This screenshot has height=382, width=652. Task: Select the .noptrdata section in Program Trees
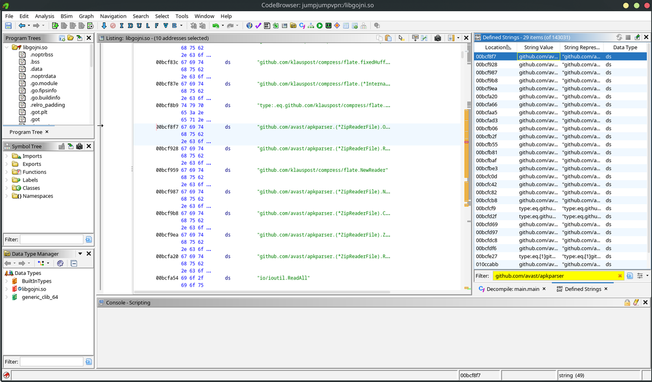coord(43,76)
